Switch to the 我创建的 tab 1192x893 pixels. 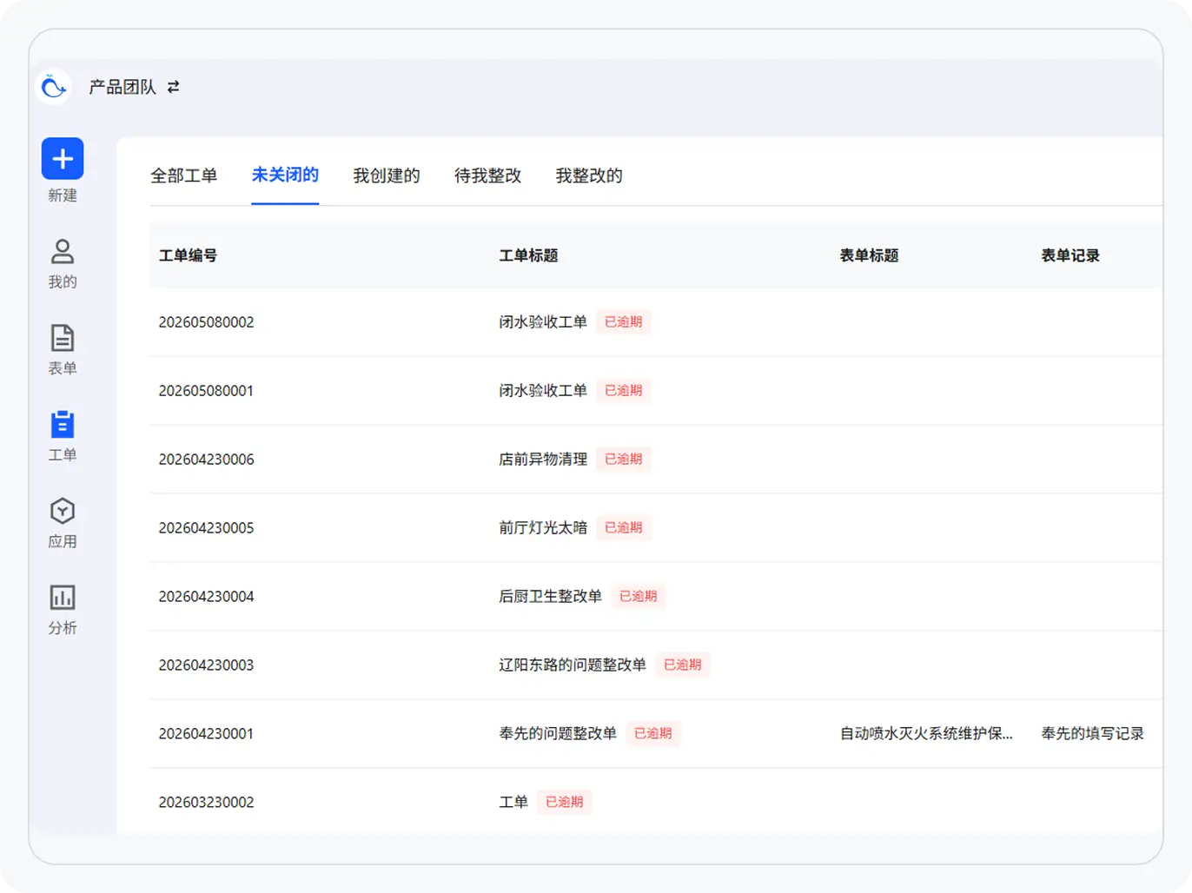pos(387,175)
